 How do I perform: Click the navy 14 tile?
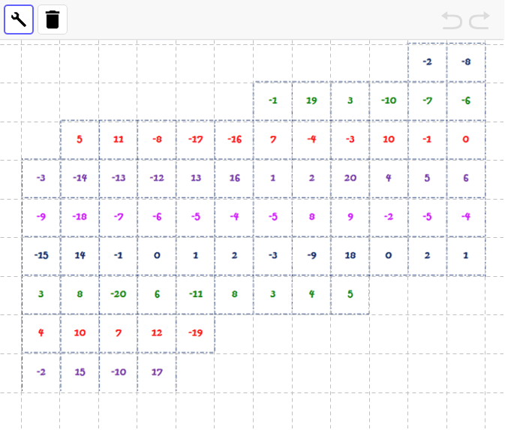80,255
